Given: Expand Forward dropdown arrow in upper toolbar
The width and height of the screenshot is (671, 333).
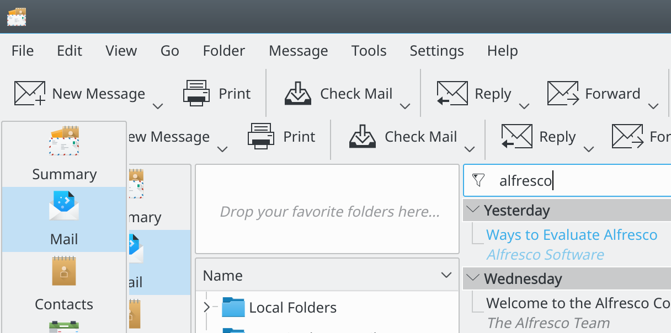Looking at the screenshot, I should [653, 106].
